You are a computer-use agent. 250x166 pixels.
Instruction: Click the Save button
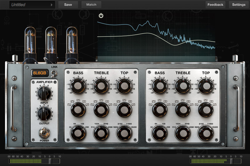(x=68, y=5)
